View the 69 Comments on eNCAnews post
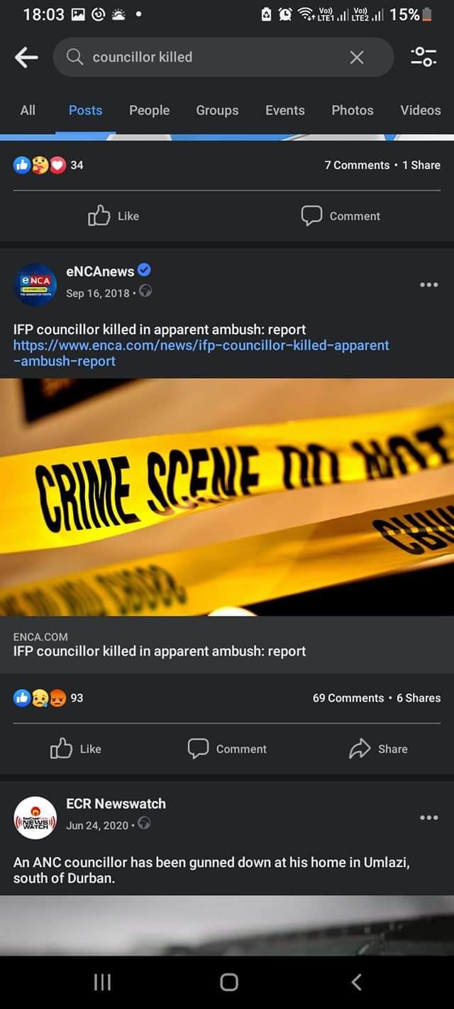The image size is (454, 1009). [348, 698]
